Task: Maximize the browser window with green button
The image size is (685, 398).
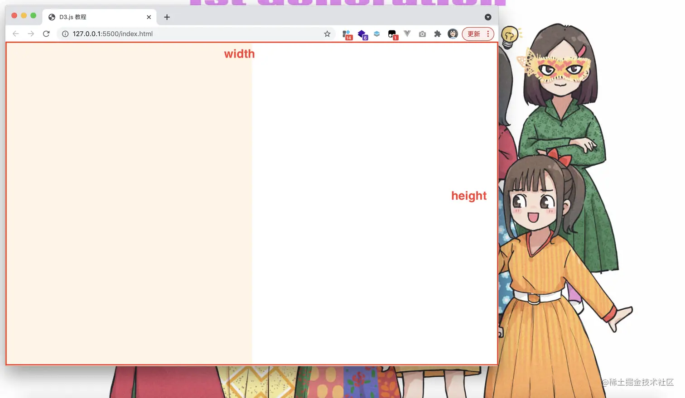Action: point(33,16)
